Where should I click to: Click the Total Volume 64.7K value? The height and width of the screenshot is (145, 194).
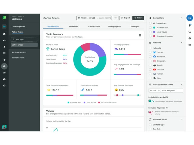90,61
